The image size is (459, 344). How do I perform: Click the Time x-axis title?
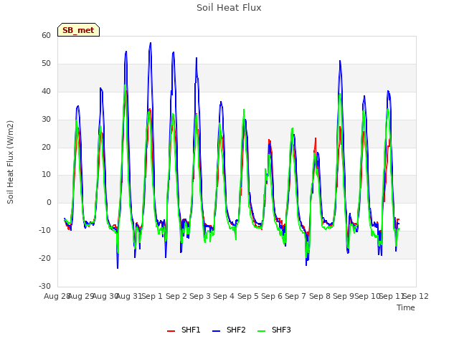coord(406,307)
